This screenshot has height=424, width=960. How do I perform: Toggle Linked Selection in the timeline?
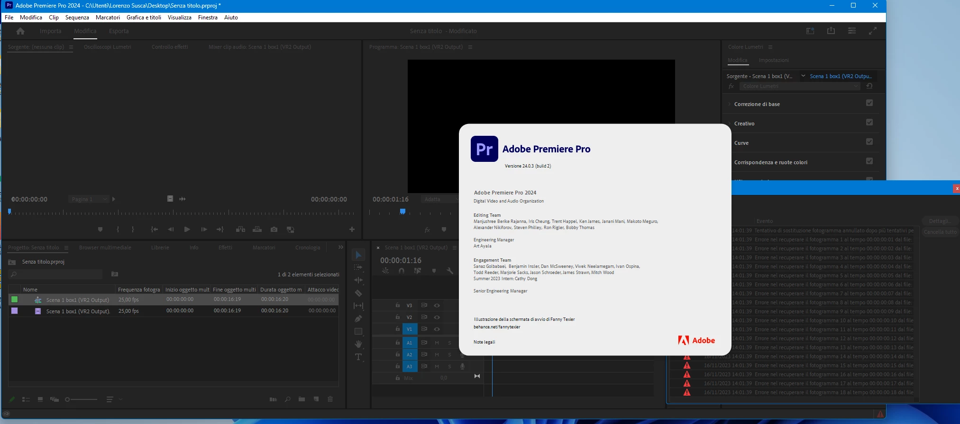(x=418, y=271)
